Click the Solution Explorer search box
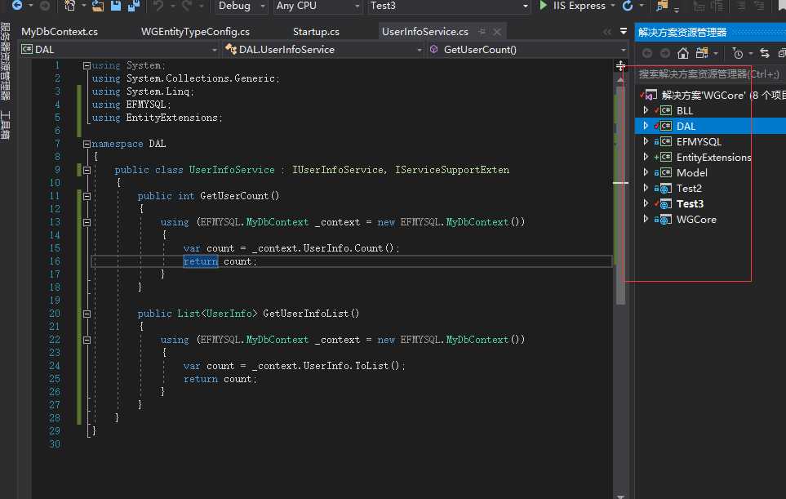This screenshot has width=786, height=499. click(x=710, y=74)
